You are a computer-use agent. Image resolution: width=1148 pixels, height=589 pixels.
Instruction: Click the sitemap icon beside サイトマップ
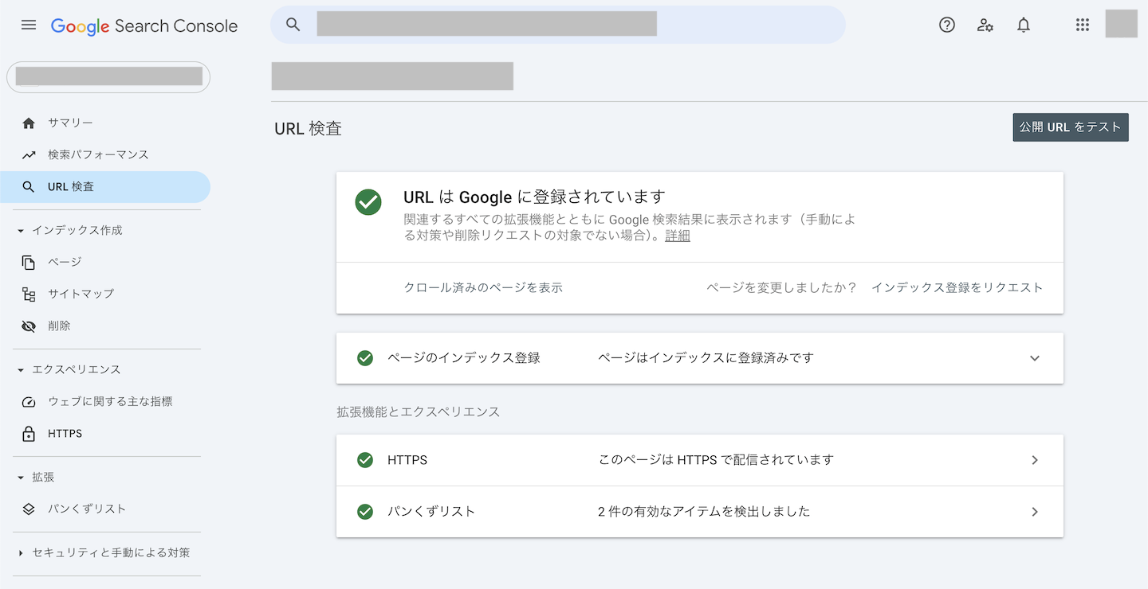(x=29, y=294)
